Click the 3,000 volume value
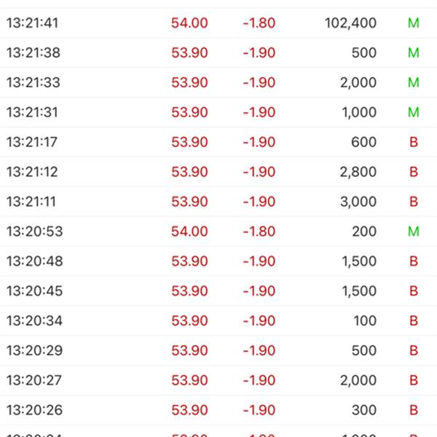Screen dimensions: 437x437 (358, 202)
